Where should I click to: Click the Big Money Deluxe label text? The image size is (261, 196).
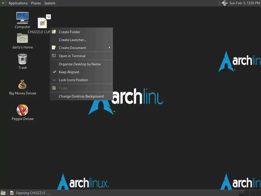23,93
